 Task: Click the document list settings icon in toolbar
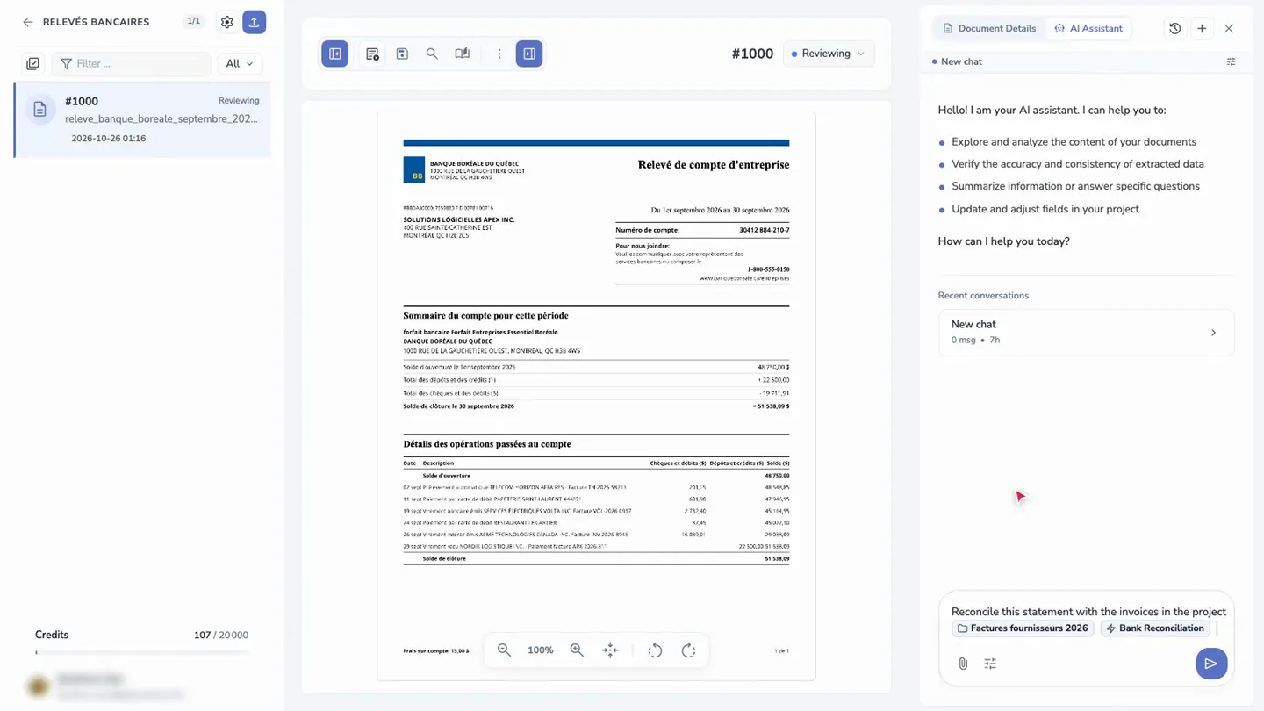tap(372, 54)
